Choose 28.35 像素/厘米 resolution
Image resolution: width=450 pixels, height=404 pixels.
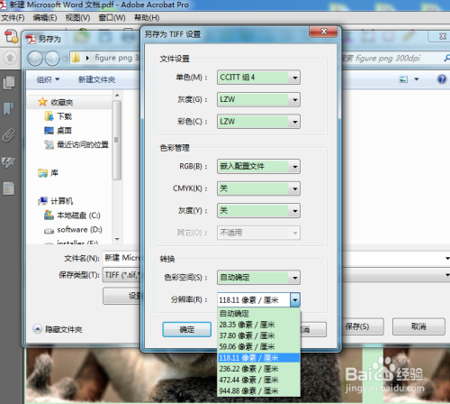(x=258, y=325)
